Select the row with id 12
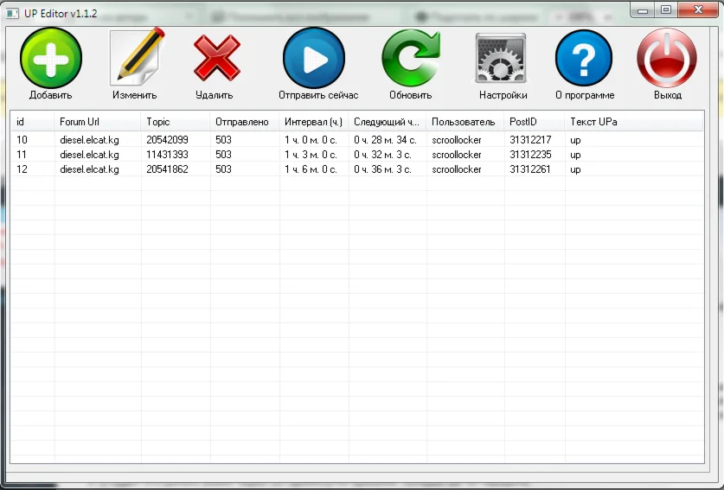Image resolution: width=724 pixels, height=490 pixels. pos(357,169)
